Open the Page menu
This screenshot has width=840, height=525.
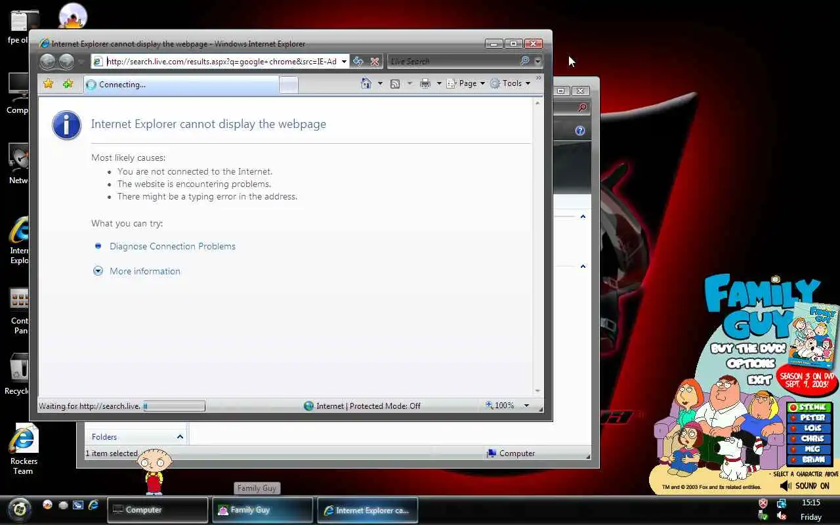466,83
